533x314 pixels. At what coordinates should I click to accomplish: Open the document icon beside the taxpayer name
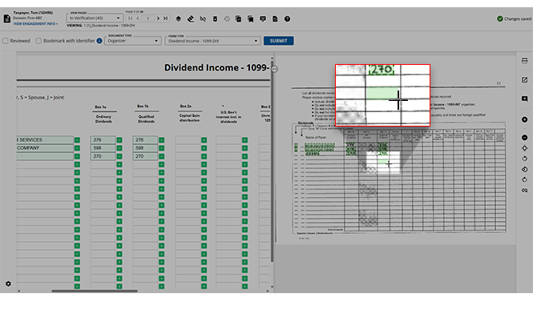point(6,18)
